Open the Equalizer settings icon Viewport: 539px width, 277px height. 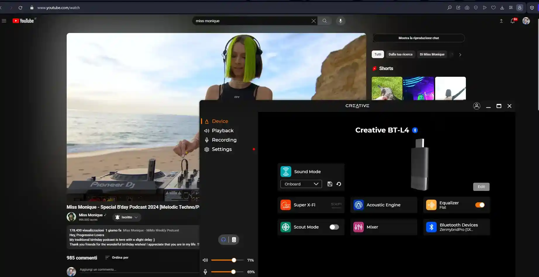pyautogui.click(x=431, y=205)
